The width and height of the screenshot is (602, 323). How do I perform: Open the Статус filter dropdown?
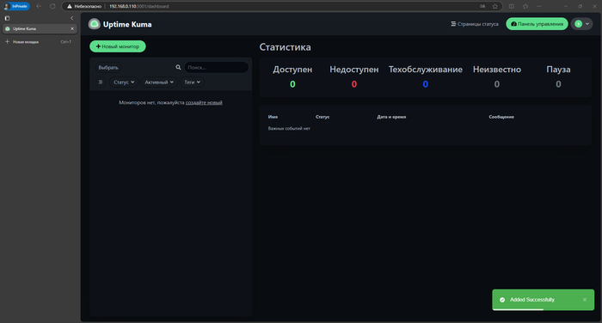click(124, 82)
